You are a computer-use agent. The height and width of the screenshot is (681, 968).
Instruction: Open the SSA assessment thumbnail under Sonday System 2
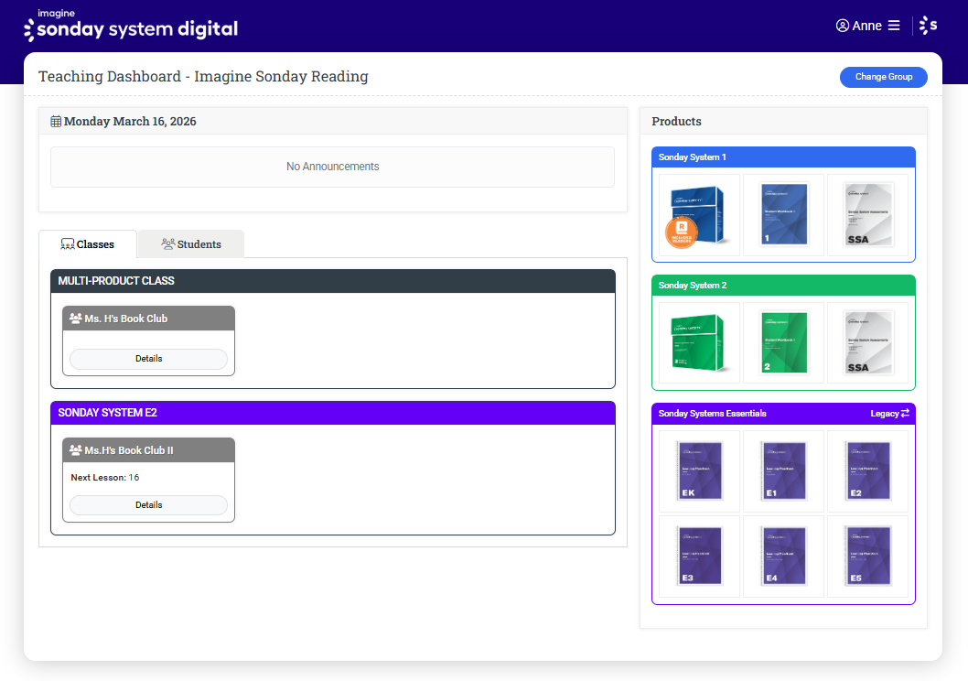tap(867, 342)
